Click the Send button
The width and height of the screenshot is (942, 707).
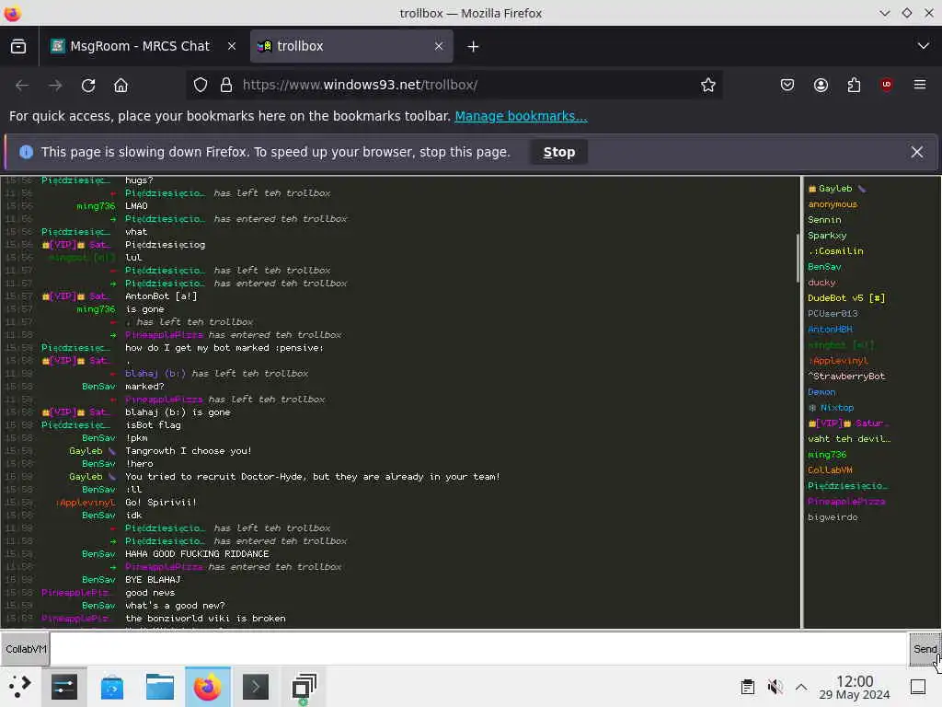tap(925, 649)
